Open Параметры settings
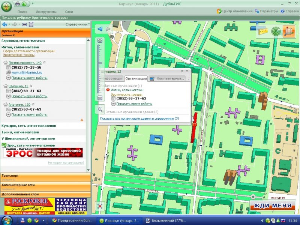Screen dimensions: 300x225 (x=267, y=11)
